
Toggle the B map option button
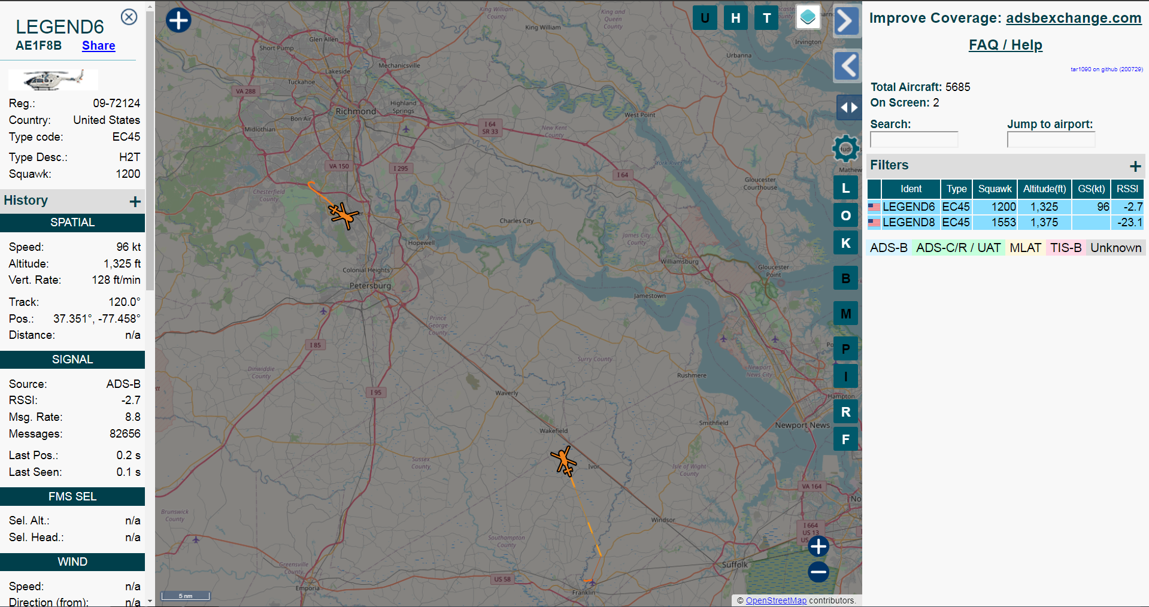(x=846, y=278)
